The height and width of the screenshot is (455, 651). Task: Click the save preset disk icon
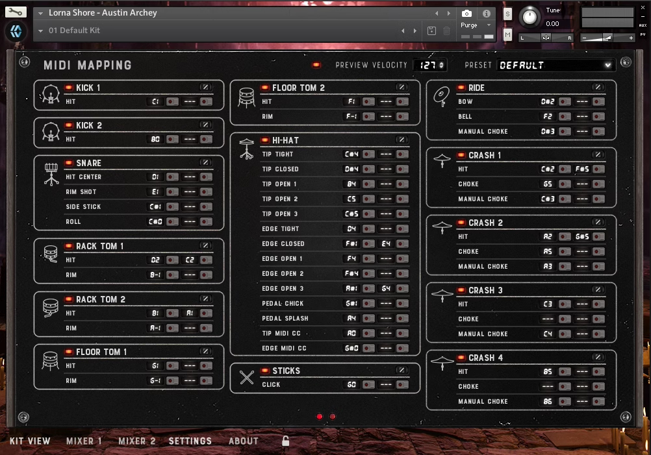coord(432,31)
